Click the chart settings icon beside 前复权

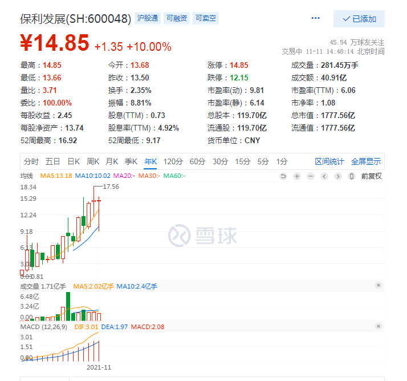coord(352,176)
